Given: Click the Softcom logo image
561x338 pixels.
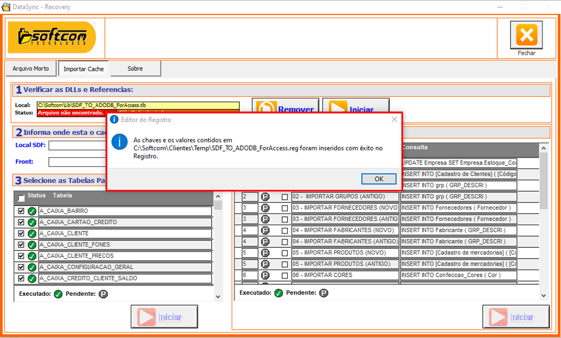Looking at the screenshot, I should pos(51,37).
